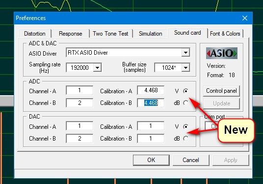The image size is (263, 184).
Task: Open the ASIO Control panel button
Action: 221,91
